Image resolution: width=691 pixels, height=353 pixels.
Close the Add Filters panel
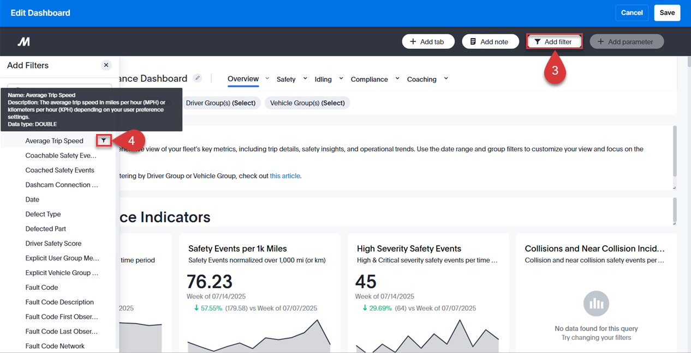click(106, 65)
